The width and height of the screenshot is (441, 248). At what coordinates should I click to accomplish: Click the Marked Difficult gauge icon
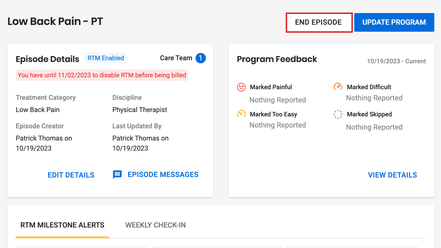tap(338, 86)
